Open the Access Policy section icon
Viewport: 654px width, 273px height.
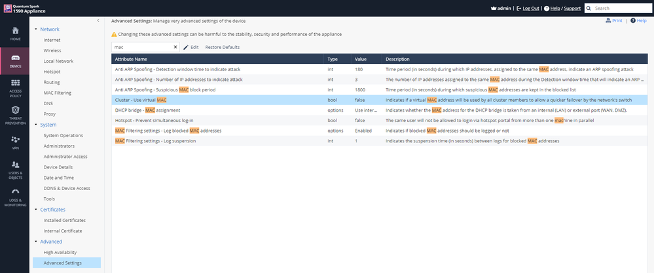pyautogui.click(x=15, y=82)
